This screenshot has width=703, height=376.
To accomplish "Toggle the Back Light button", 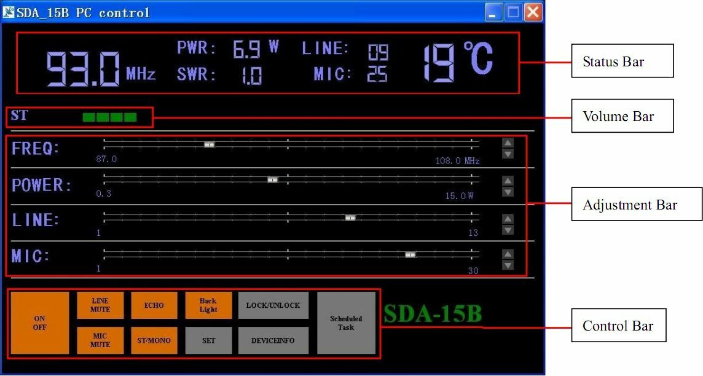I will tap(208, 305).
